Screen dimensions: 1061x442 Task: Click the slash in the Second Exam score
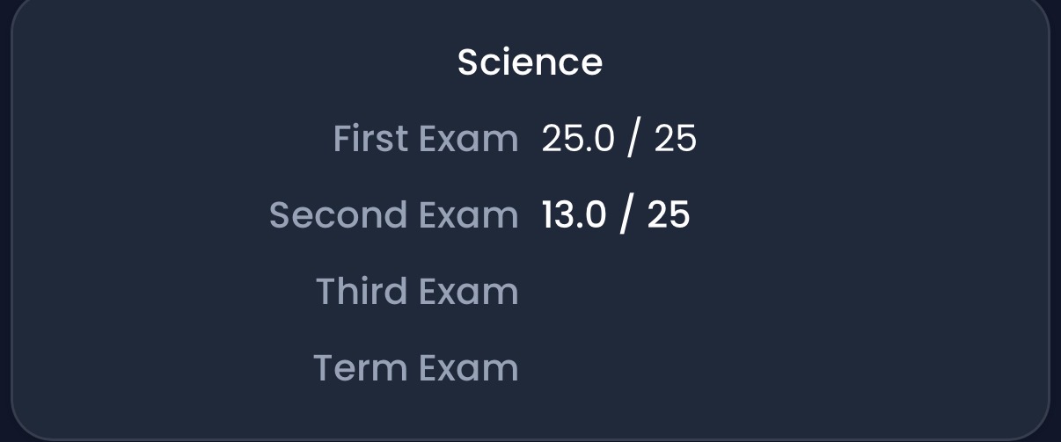626,215
